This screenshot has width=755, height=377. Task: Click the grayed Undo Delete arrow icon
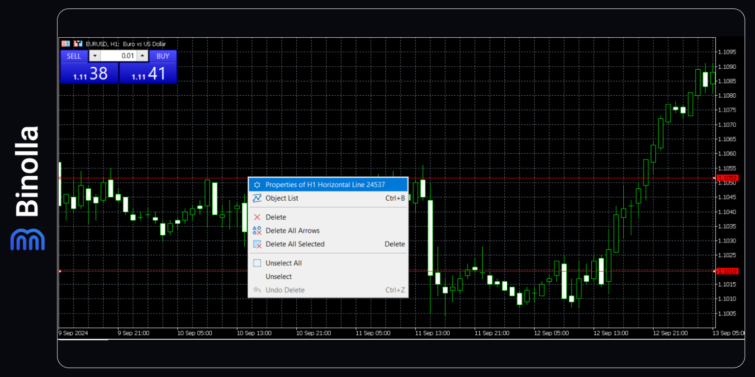[257, 290]
